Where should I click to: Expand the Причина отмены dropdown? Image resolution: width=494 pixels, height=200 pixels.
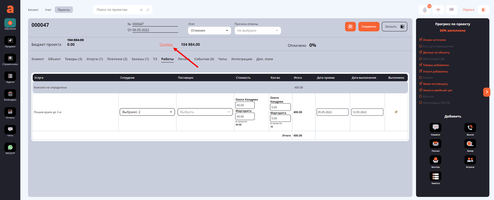pyautogui.click(x=257, y=31)
